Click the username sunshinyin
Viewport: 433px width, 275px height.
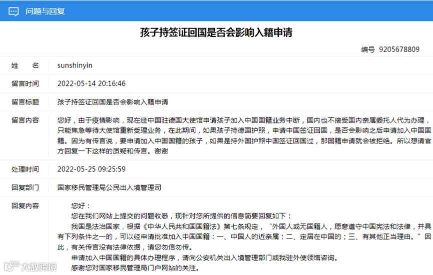click(x=75, y=65)
